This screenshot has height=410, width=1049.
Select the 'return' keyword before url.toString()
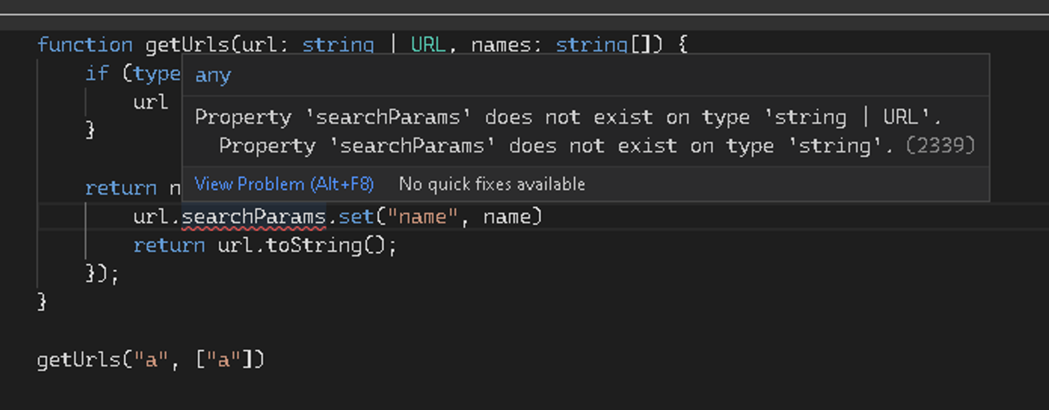169,246
